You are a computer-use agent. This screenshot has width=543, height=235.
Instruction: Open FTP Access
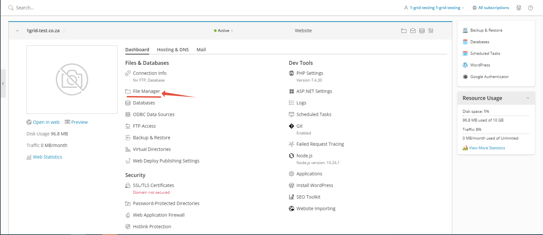144,126
